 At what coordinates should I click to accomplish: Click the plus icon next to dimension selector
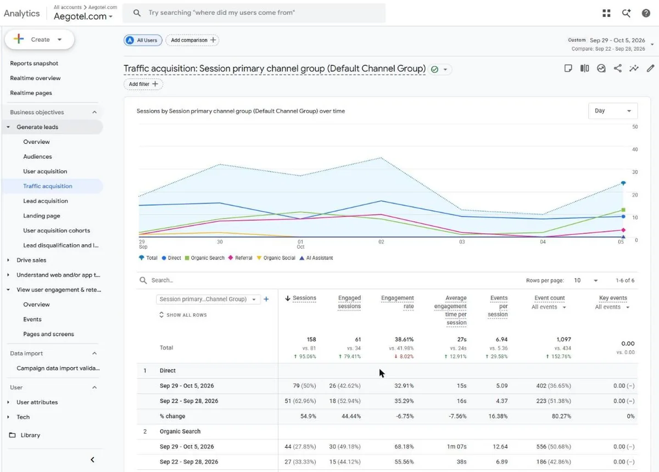266,299
